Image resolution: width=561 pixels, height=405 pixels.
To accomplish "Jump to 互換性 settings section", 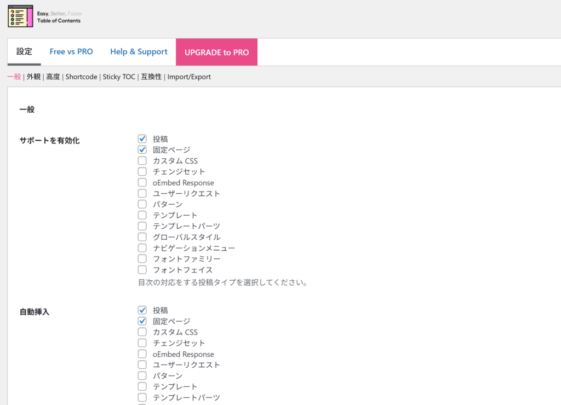I will click(x=151, y=77).
